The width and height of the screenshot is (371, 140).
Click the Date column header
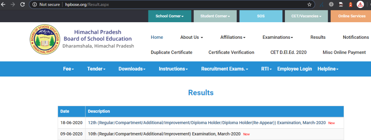pyautogui.click(x=72, y=111)
